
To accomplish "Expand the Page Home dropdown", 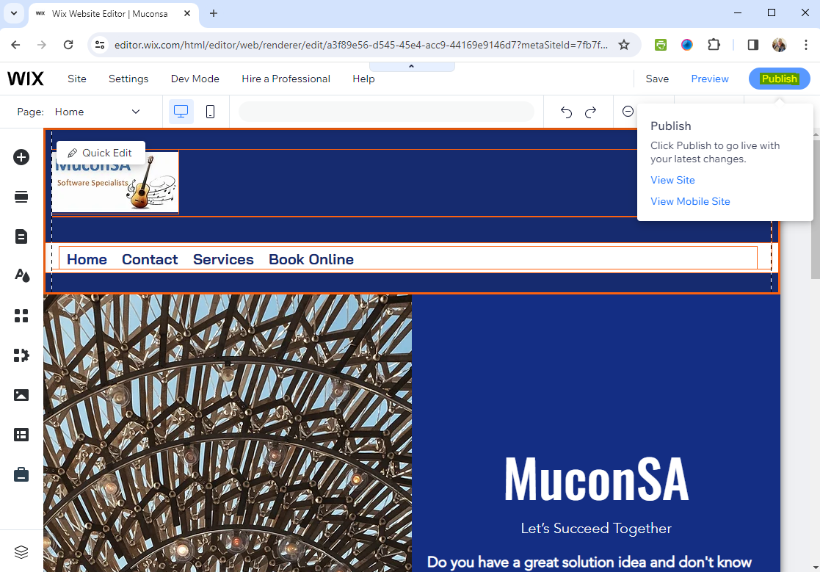I will click(x=98, y=112).
